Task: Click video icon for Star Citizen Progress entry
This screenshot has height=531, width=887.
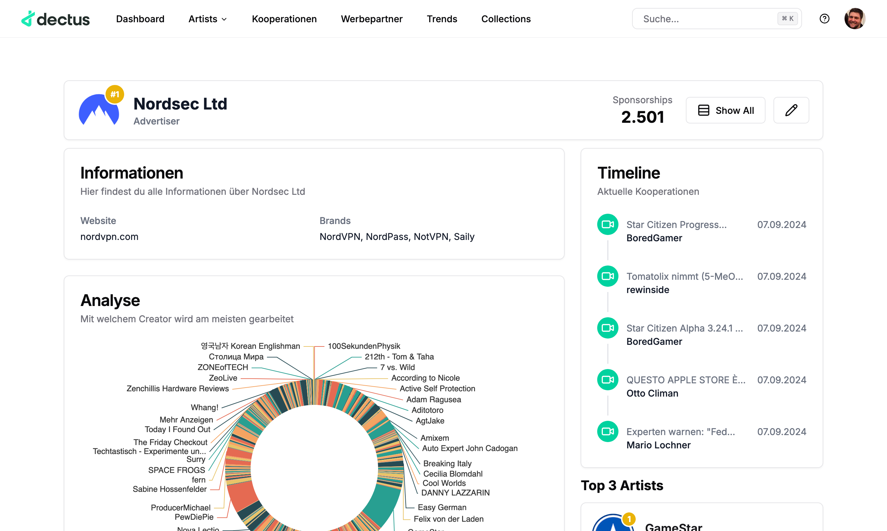Action: (x=607, y=224)
